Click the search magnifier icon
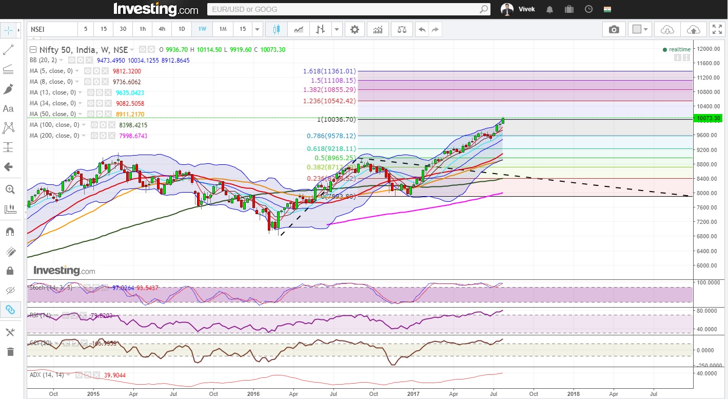The height and width of the screenshot is (399, 728). (x=484, y=9)
